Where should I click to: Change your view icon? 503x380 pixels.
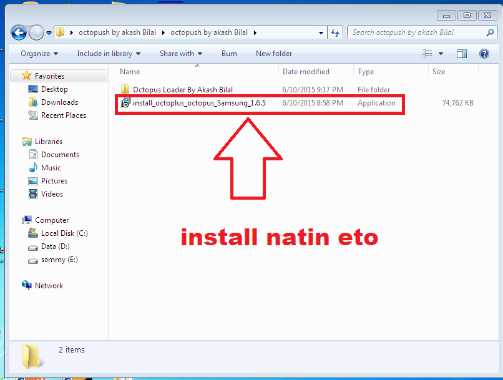(427, 54)
